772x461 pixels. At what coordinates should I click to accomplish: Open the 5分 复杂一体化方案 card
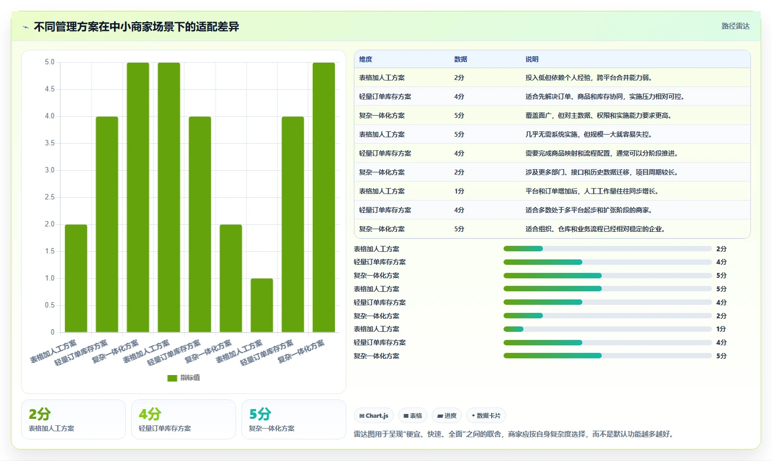294,419
